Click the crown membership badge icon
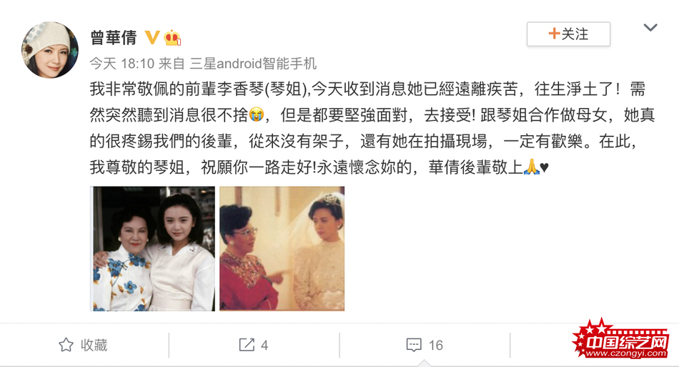This screenshot has width=679, height=367. coord(172,38)
